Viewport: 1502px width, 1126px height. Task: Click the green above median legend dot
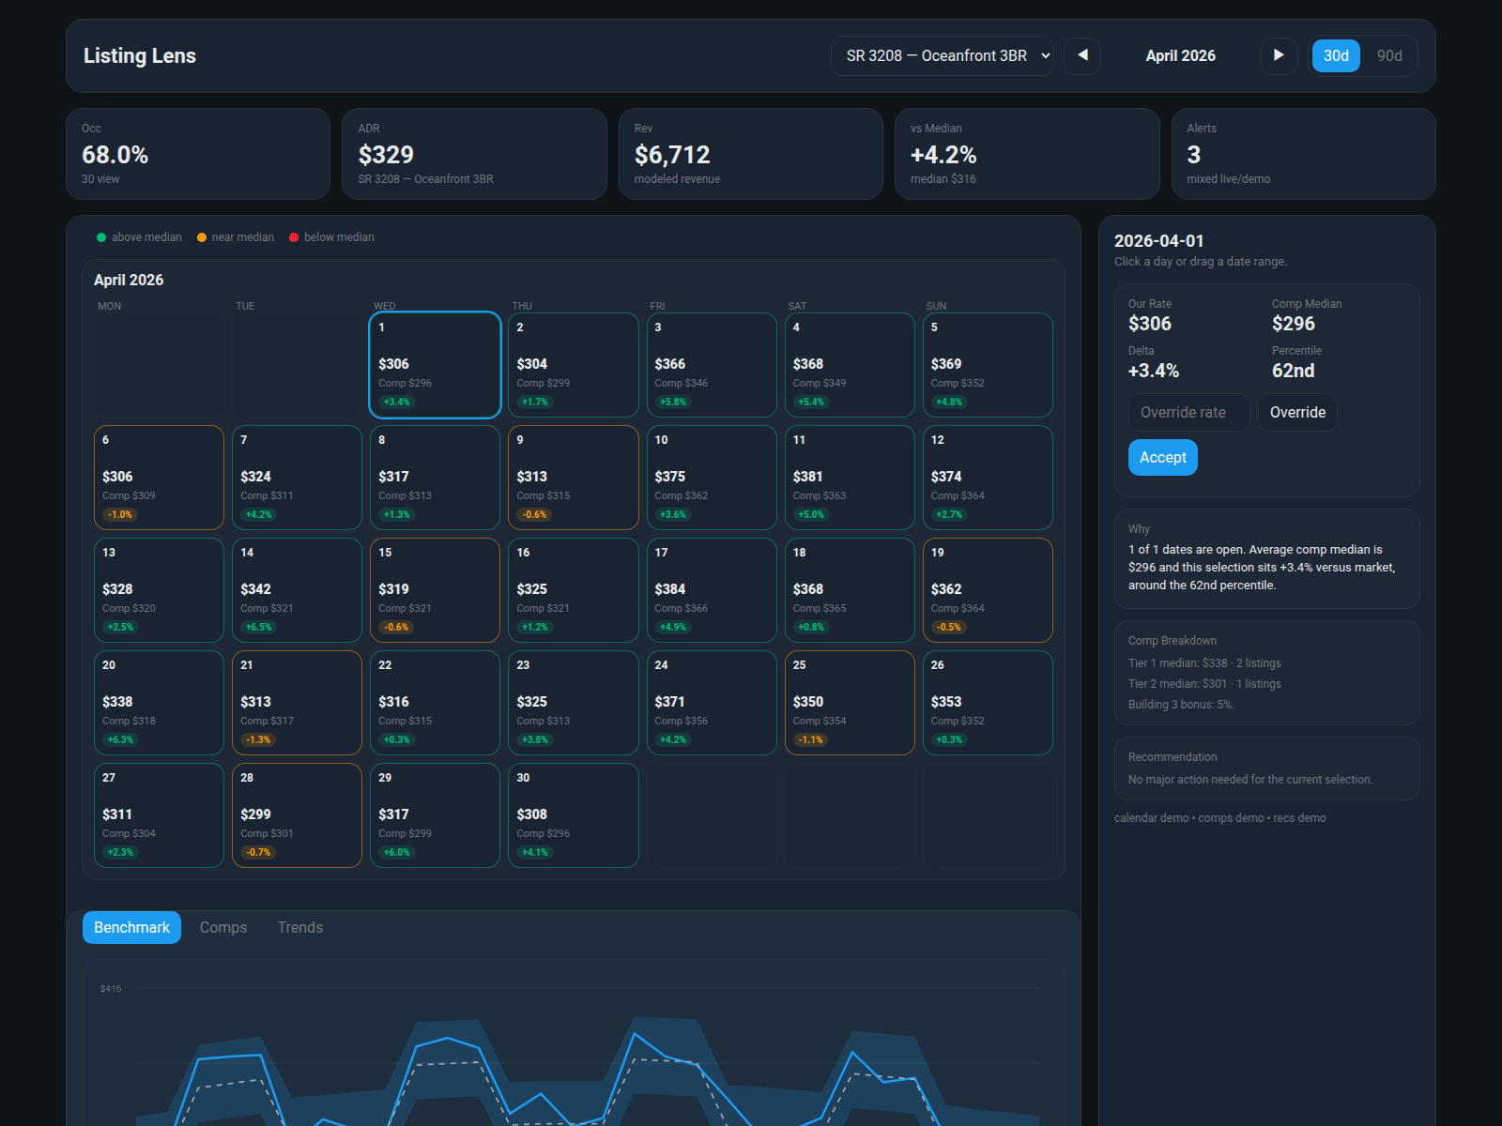[101, 237]
